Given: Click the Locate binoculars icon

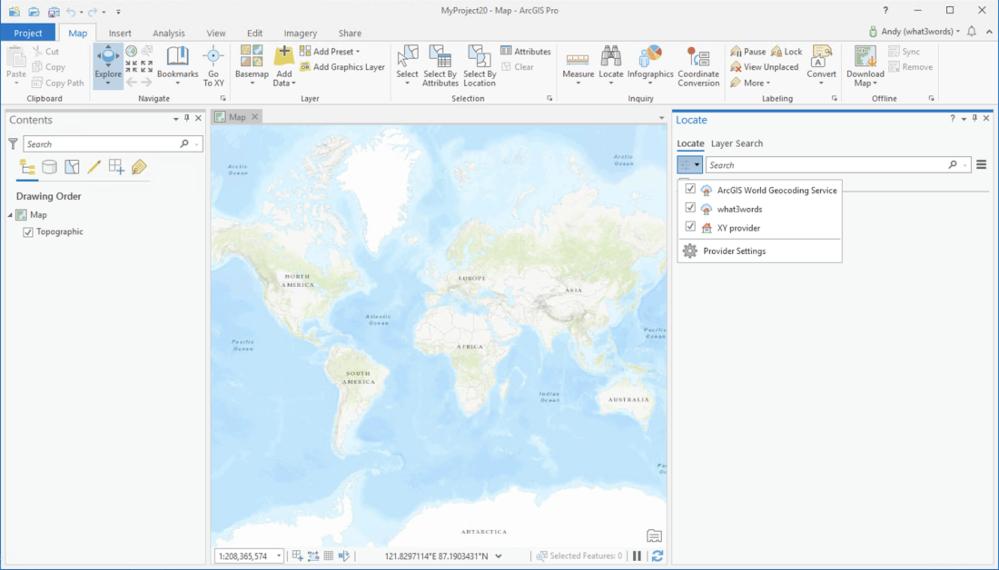Looking at the screenshot, I should pyautogui.click(x=611, y=57).
